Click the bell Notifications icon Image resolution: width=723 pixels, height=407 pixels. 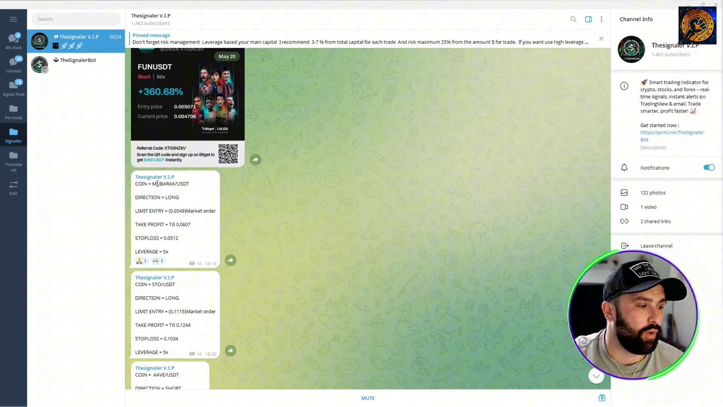tap(624, 168)
